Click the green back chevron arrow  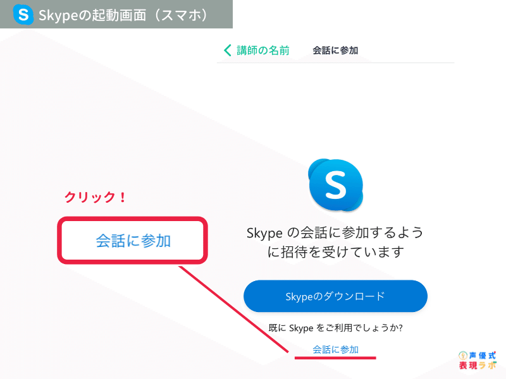pos(228,50)
